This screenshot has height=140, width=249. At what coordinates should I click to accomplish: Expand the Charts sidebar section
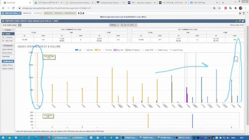[x=8, y=30]
